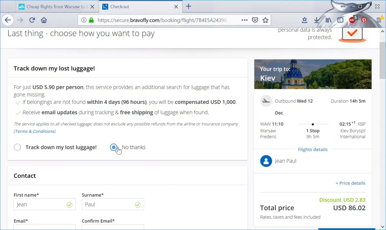Image resolution: width=386 pixels, height=230 pixels.
Task: Click the green check in Surname field
Action: tap(138, 204)
